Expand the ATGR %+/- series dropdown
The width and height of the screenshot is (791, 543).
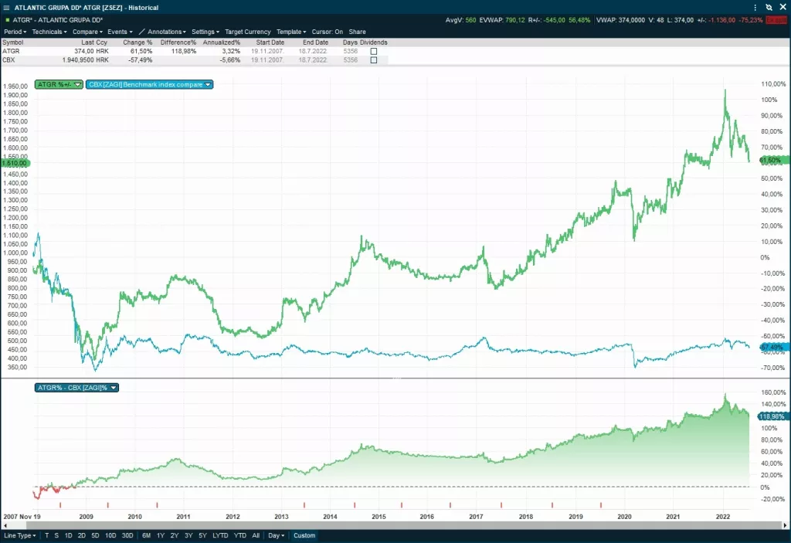[x=77, y=84]
